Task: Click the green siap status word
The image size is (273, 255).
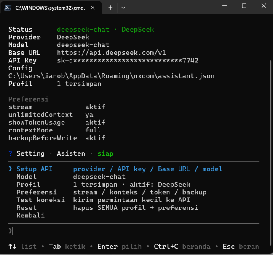Action: (105, 153)
